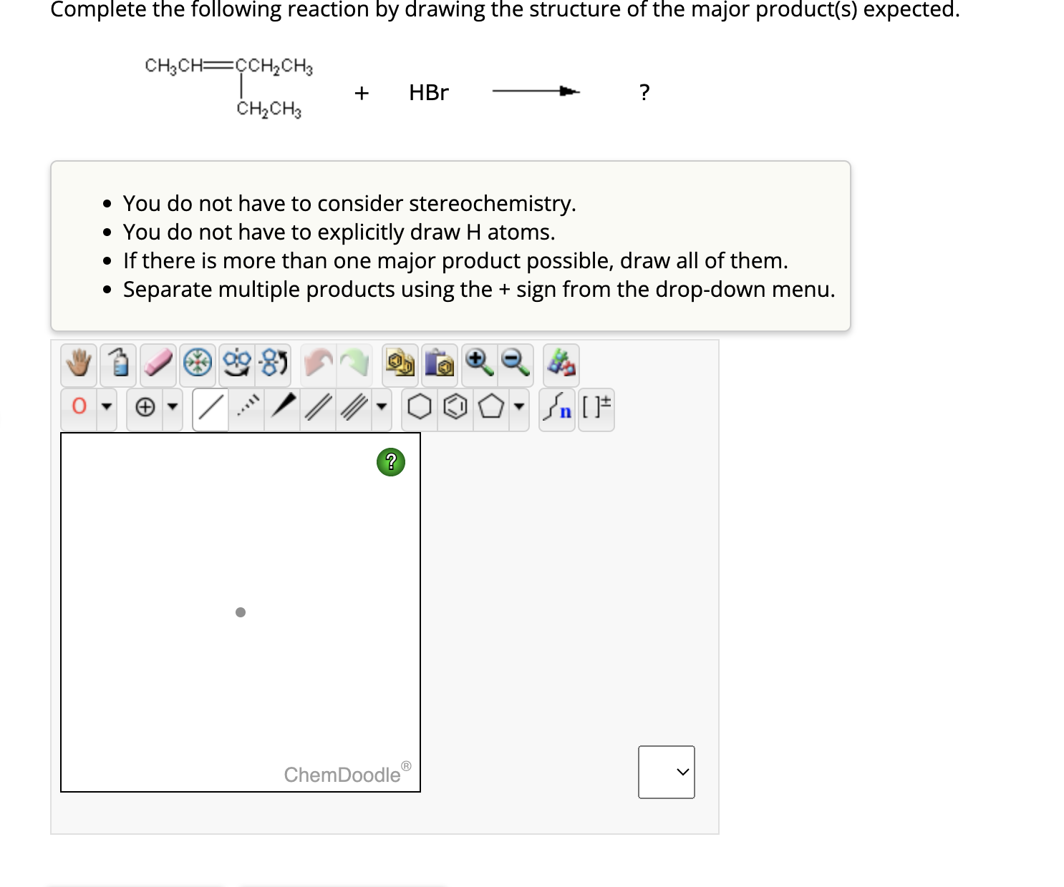Click the center dot in the canvas
This screenshot has width=1064, height=887.
[x=241, y=612]
